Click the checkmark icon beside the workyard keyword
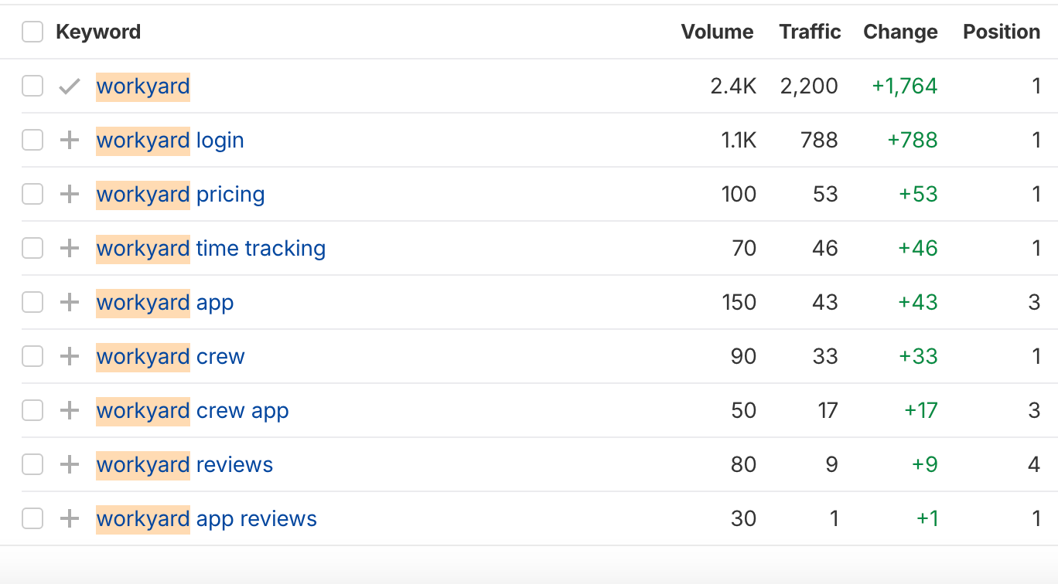Viewport: 1058px width, 584px height. pyautogui.click(x=70, y=87)
